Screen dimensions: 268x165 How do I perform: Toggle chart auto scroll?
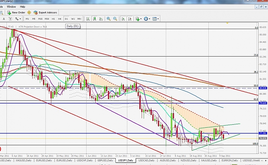coord(123,19)
